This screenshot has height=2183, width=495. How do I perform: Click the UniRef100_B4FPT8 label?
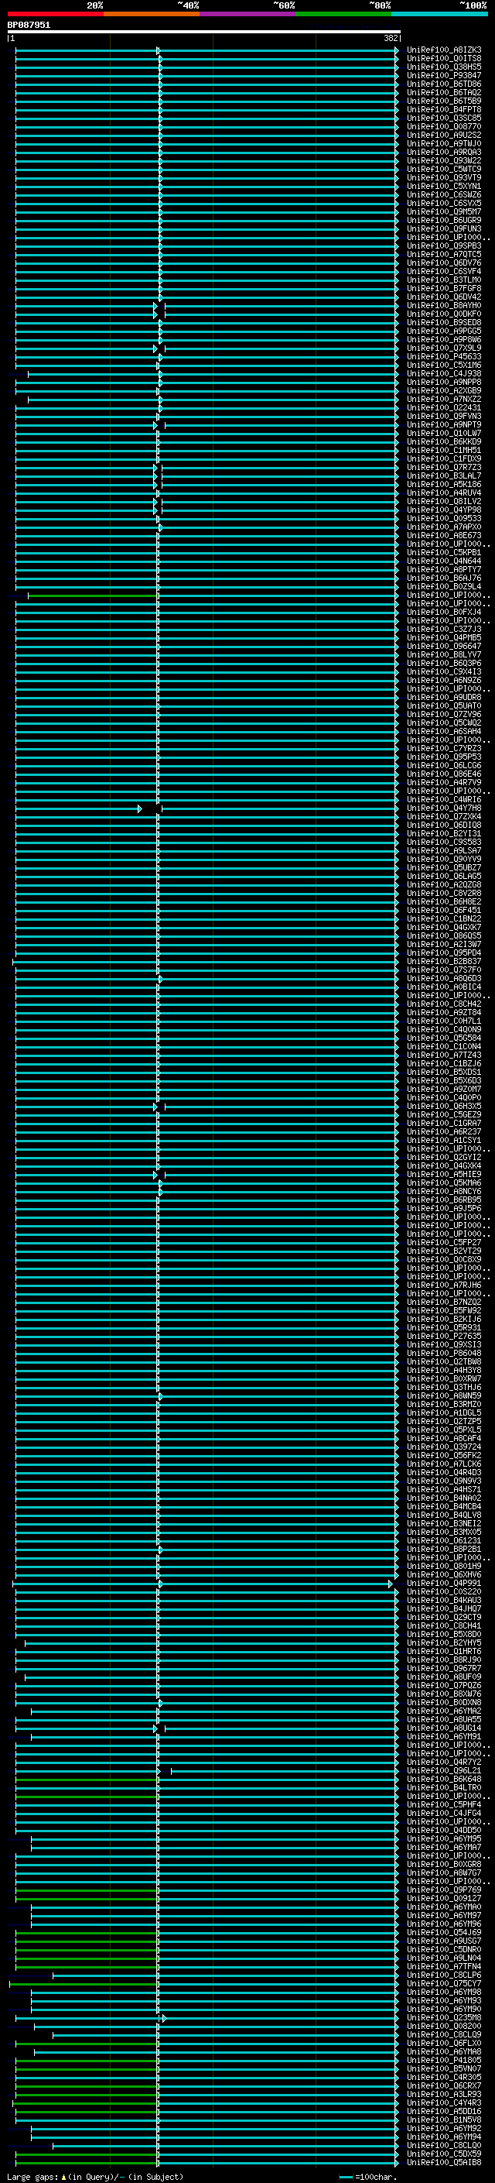click(444, 109)
